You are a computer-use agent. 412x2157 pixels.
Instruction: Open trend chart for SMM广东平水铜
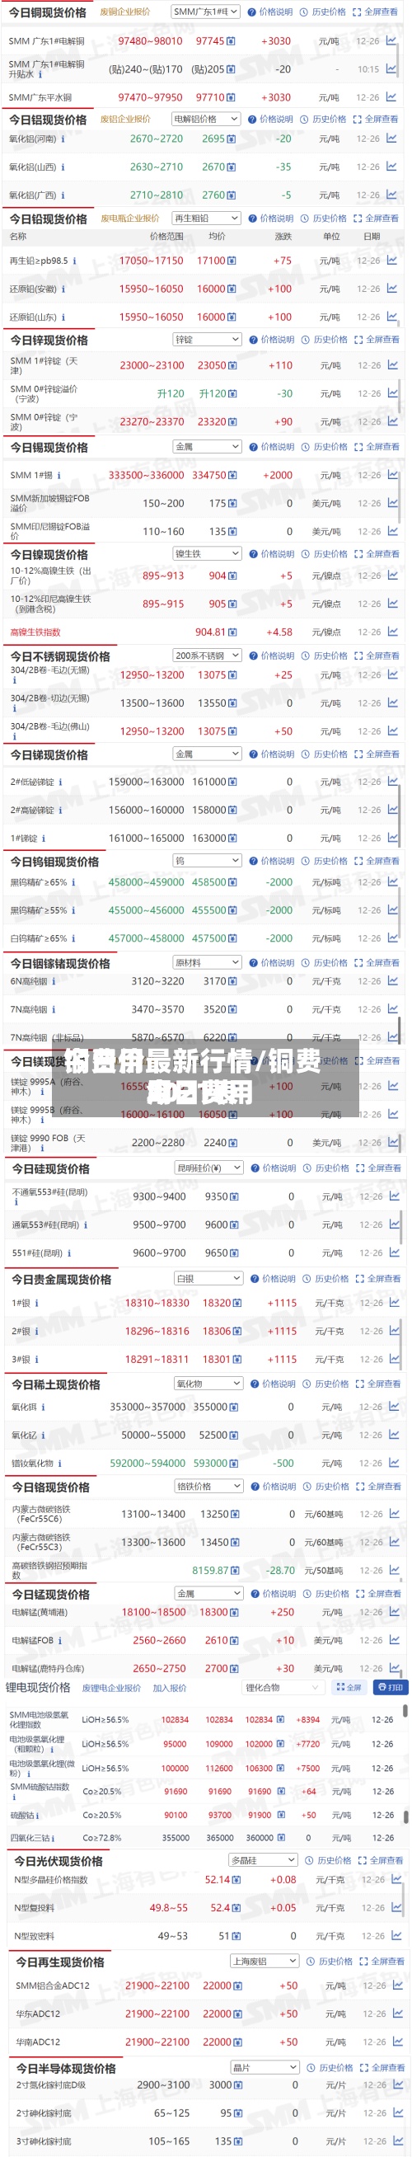point(391,97)
